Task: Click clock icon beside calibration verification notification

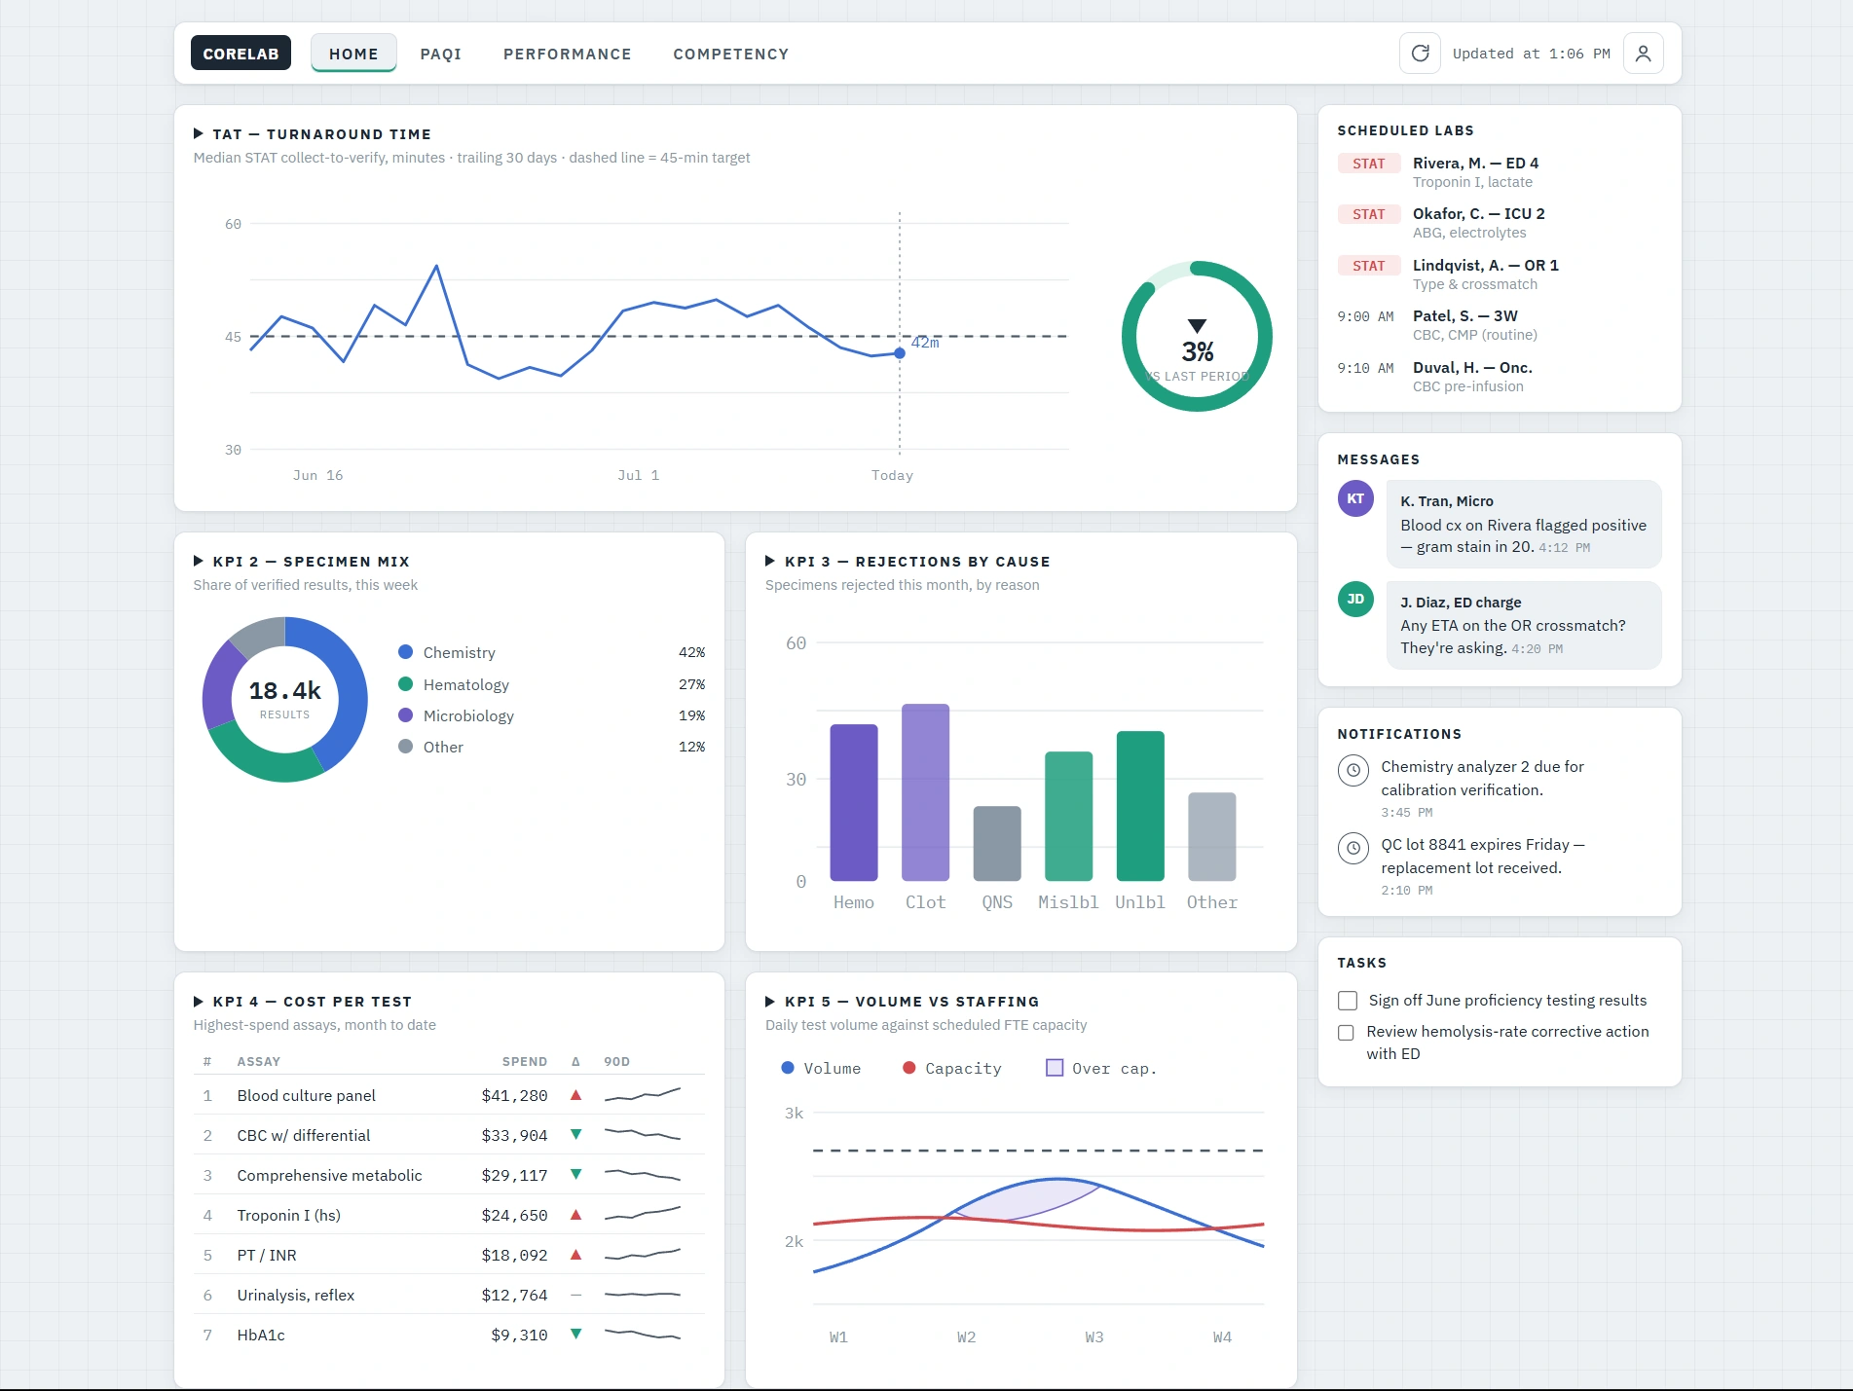Action: 1353,771
